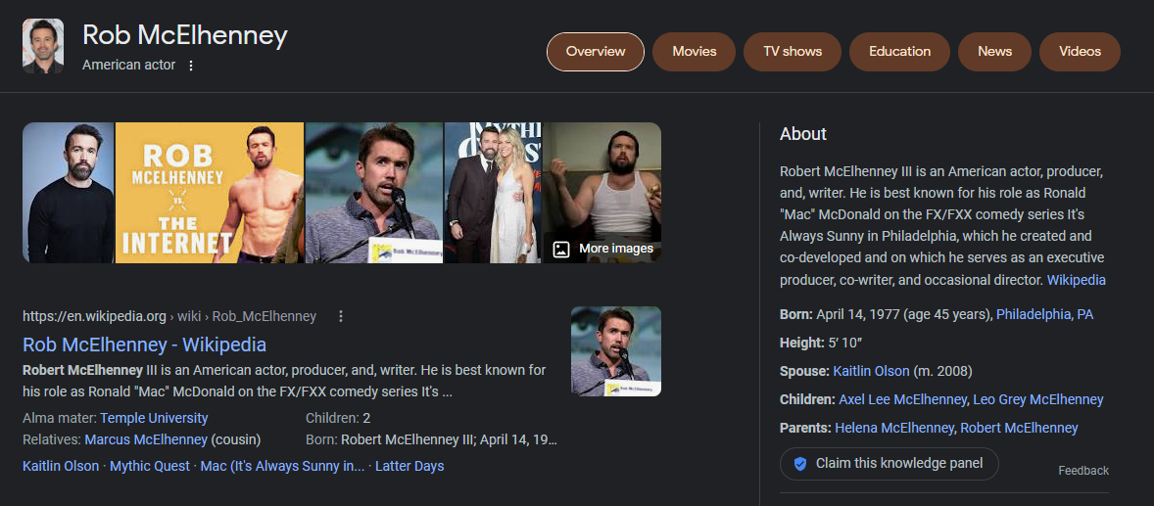Screen dimensions: 1154x506
Task: Open the black sweater portrait image
Action: (x=69, y=193)
